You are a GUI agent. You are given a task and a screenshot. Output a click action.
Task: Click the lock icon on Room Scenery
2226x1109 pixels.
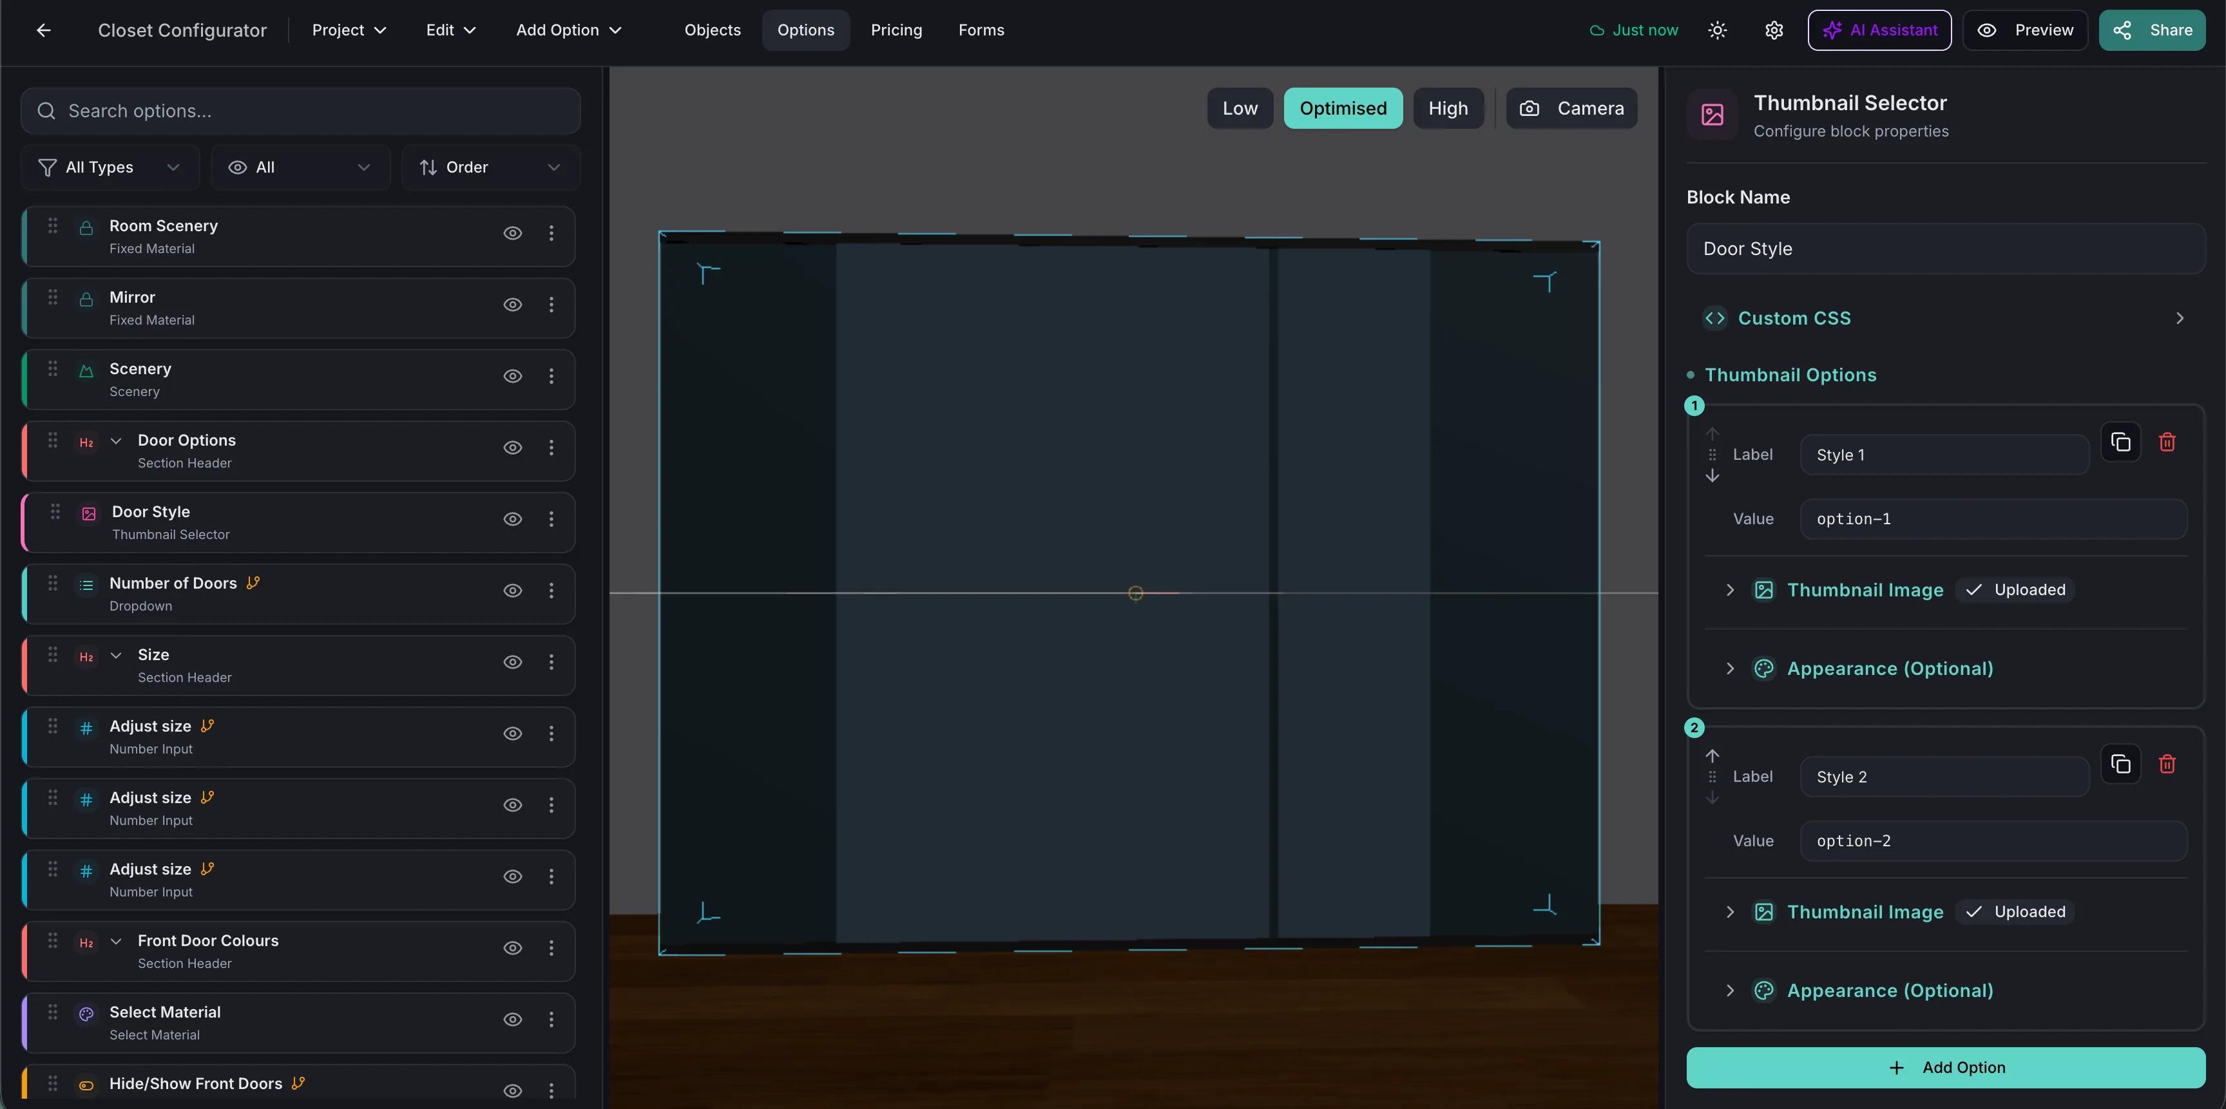tap(86, 228)
